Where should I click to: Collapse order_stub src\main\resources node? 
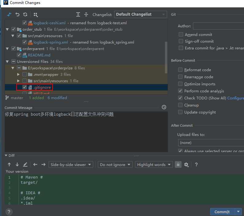coord(13,36)
